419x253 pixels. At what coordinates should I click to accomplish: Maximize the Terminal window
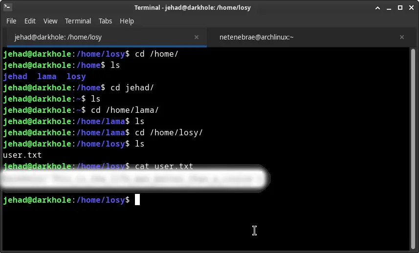coord(400,8)
